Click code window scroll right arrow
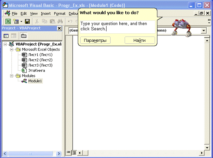213x158 pixels. pos(202,153)
